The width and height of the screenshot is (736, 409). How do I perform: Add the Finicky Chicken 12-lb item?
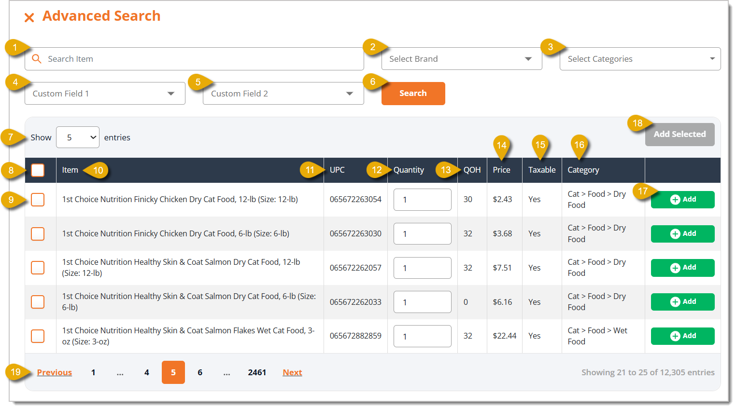tap(682, 200)
